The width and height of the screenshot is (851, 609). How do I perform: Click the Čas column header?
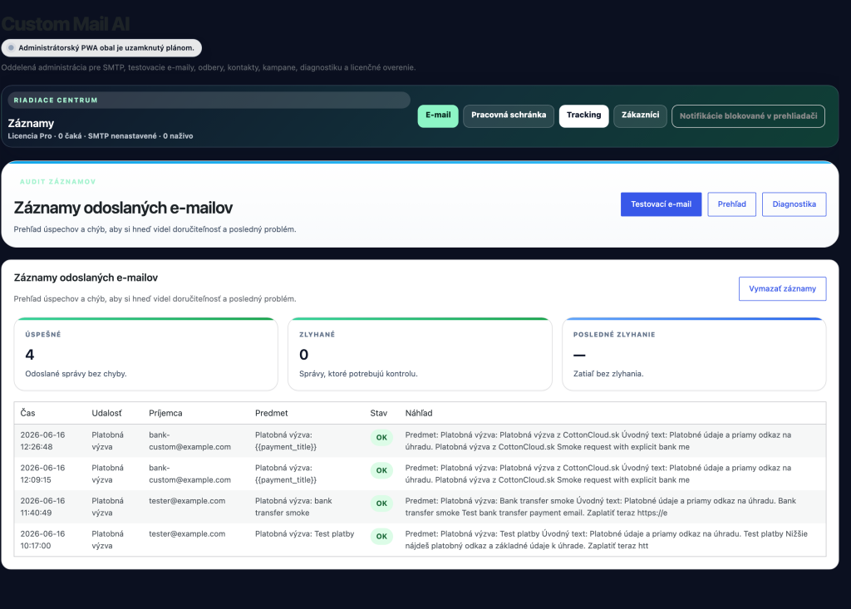click(x=27, y=413)
